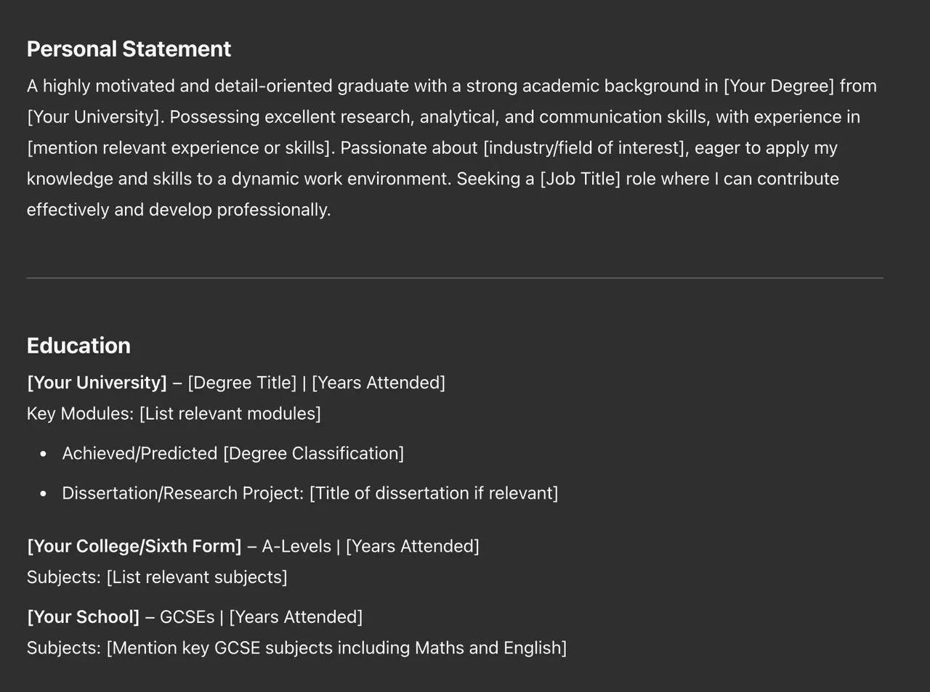Click the Achieved/Predicted [Degree Classification] bullet
Viewport: 930px width, 692px height.
pos(232,454)
